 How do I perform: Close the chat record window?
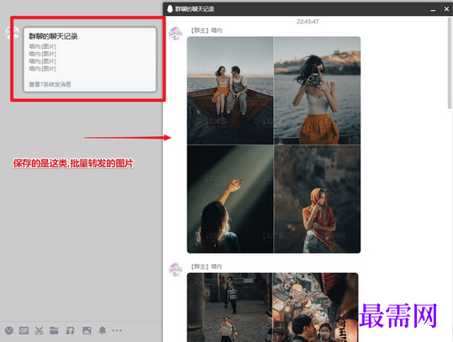[446, 9]
